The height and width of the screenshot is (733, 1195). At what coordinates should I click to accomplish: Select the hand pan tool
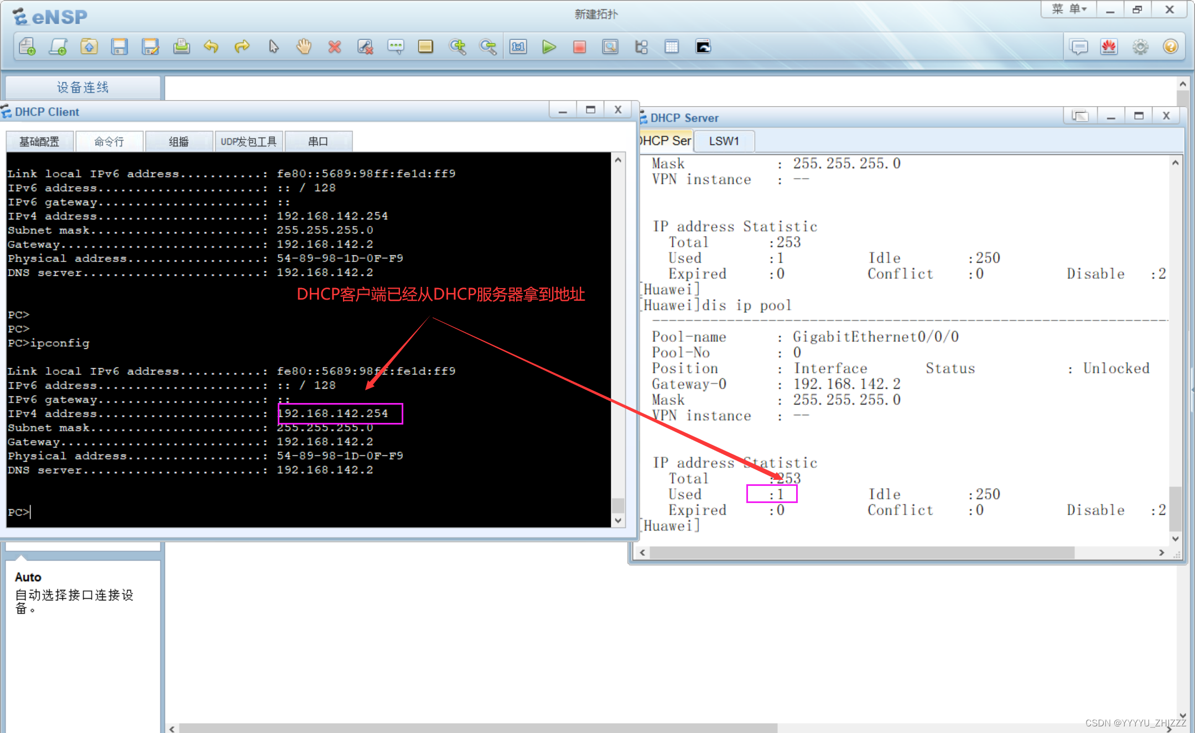click(x=304, y=47)
